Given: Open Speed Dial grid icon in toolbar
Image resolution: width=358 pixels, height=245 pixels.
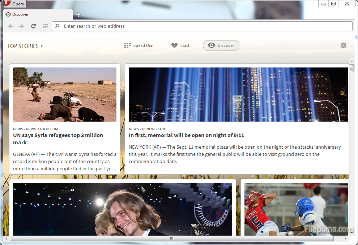Looking at the screenshot, I should (45, 26).
